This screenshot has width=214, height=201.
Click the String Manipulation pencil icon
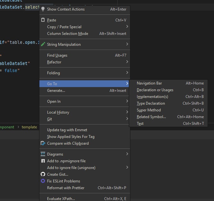point(43,44)
